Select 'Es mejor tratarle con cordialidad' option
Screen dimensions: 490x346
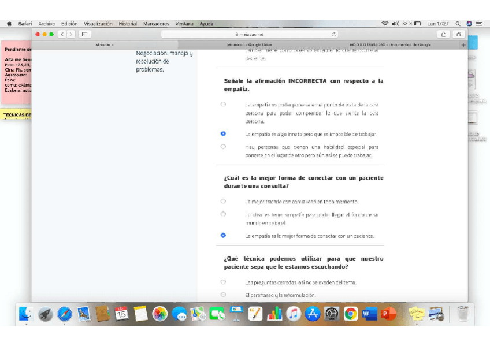(x=223, y=202)
